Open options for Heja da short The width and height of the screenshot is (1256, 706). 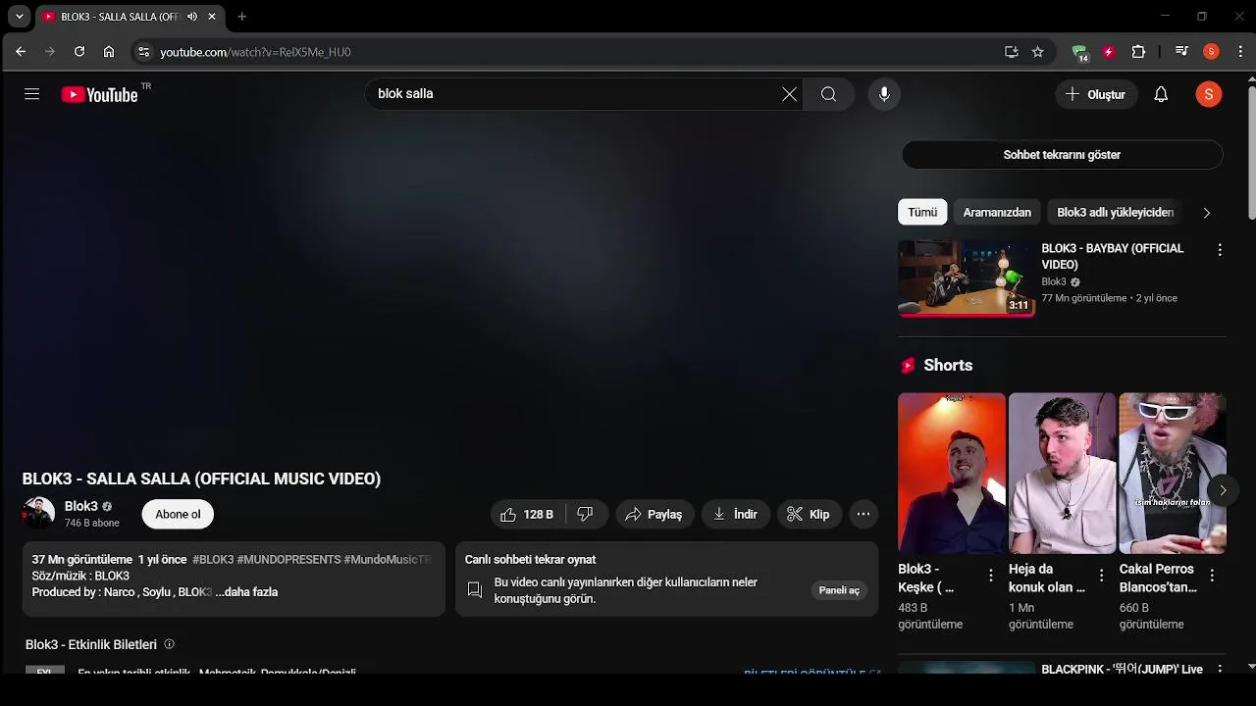tap(1101, 576)
